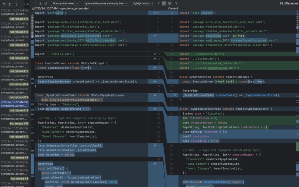Click the 'Current' pane header label
This screenshot has height=187, width=299.
click(x=173, y=9)
